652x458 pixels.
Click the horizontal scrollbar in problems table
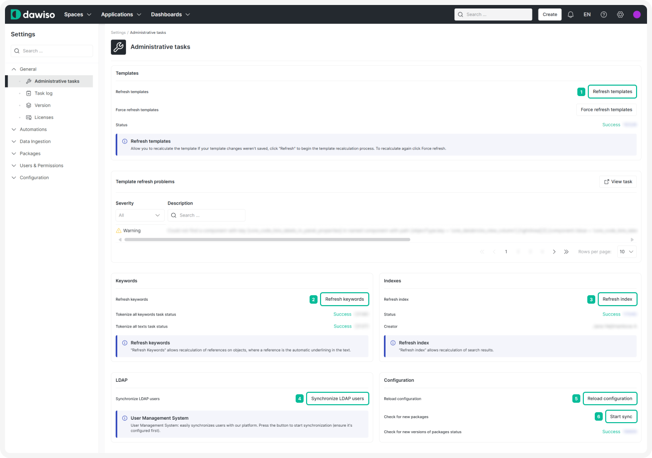(x=267, y=239)
